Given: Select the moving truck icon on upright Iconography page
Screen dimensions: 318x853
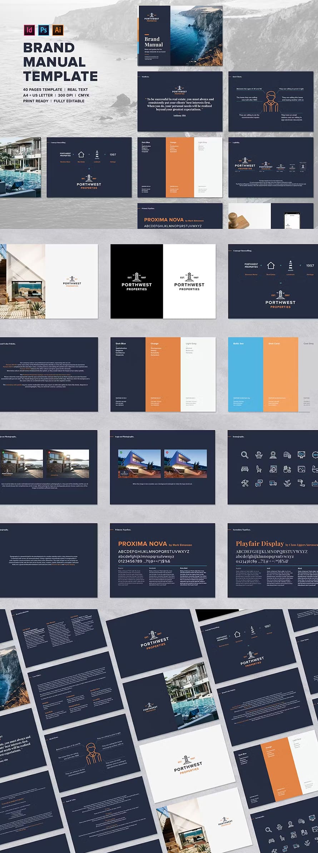Looking at the screenshot, I should click(x=273, y=483).
